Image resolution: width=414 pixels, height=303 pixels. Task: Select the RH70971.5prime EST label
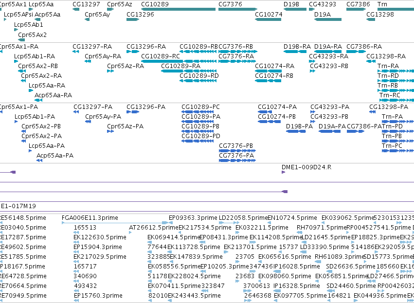(322, 228)
